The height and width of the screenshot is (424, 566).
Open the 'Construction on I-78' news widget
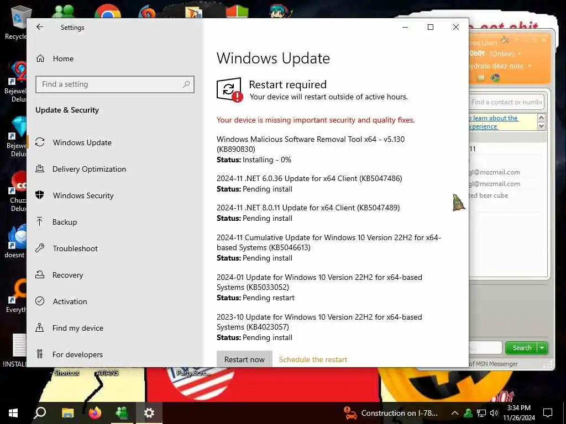391,413
